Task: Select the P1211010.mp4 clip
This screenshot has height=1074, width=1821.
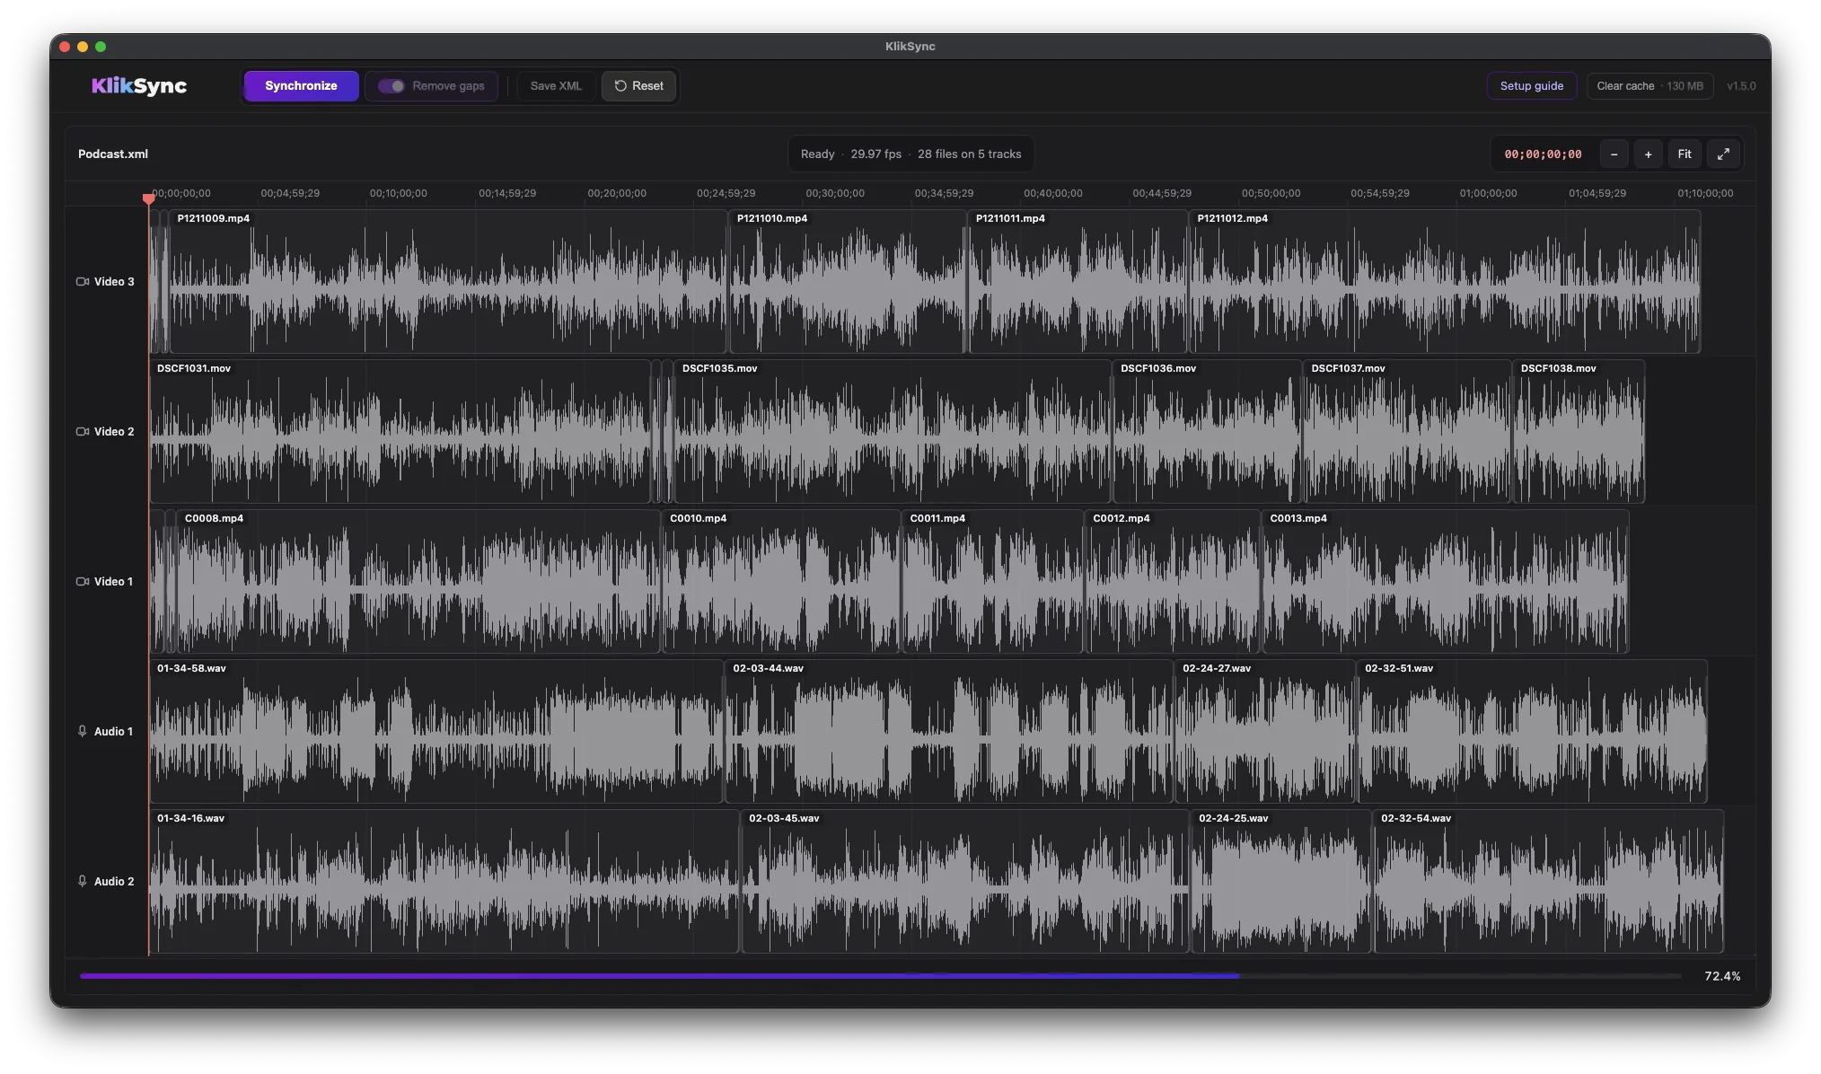Action: pyautogui.click(x=848, y=282)
